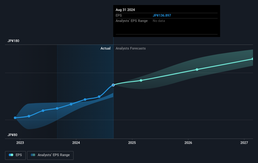
Task: Toggle the Analysts' EPS Range legend
Action: click(x=50, y=155)
